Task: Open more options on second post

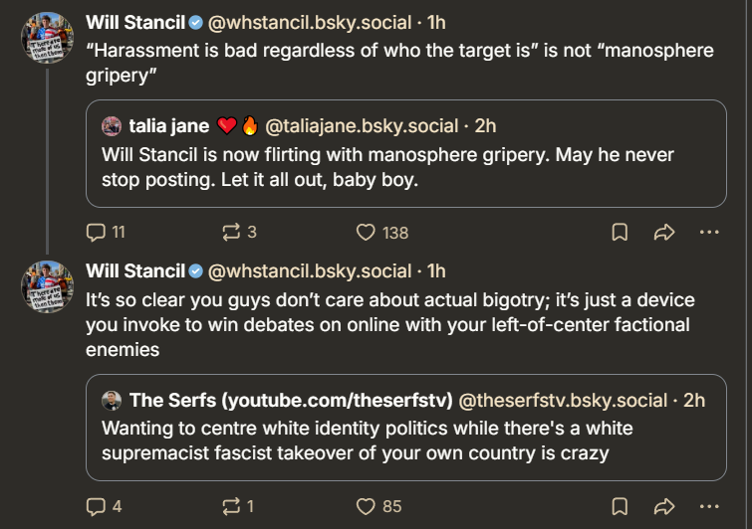Action: tap(709, 506)
